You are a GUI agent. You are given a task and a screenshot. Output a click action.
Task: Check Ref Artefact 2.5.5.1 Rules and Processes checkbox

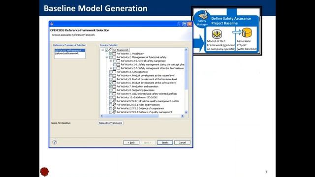coord(110,105)
